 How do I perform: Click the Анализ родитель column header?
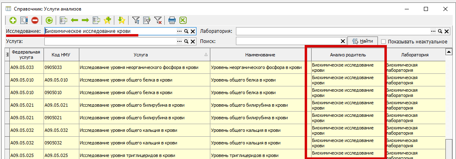tap(348, 54)
